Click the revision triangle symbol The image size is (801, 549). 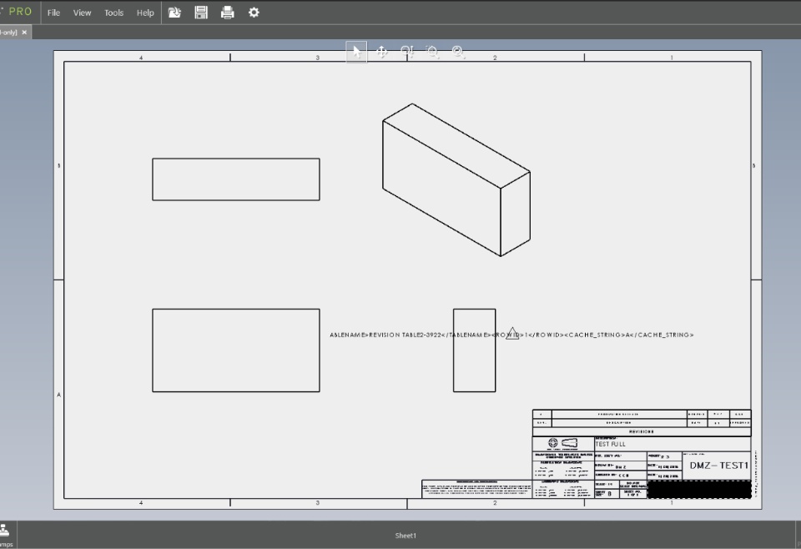pyautogui.click(x=512, y=334)
